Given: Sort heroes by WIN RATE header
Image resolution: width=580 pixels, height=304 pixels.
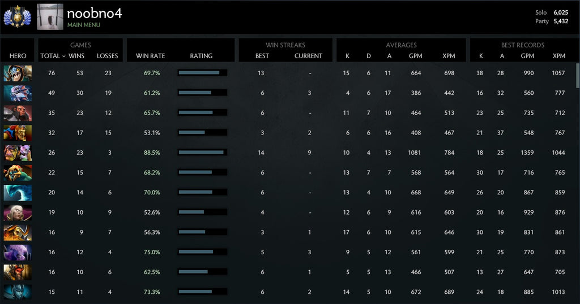Looking at the screenshot, I should 150,56.
